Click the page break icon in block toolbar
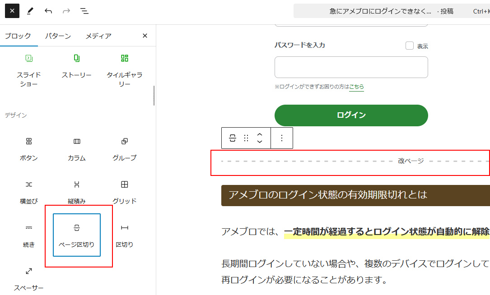Image resolution: width=490 pixels, height=295 pixels. tap(232, 138)
